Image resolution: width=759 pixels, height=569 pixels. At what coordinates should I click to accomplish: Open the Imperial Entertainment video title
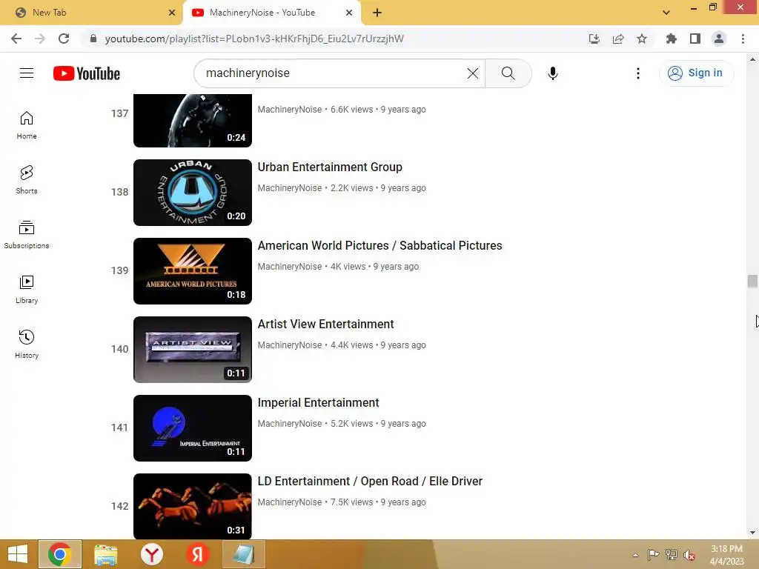click(x=318, y=402)
